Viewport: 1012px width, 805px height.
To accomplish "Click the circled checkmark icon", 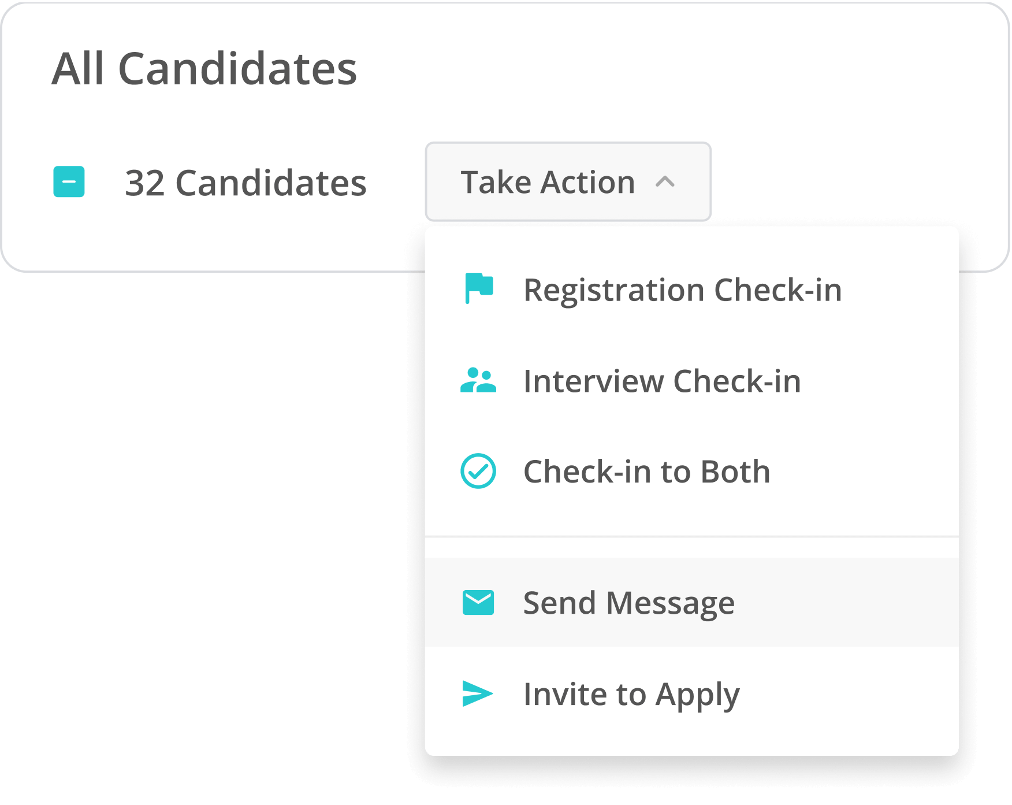I will (x=478, y=472).
